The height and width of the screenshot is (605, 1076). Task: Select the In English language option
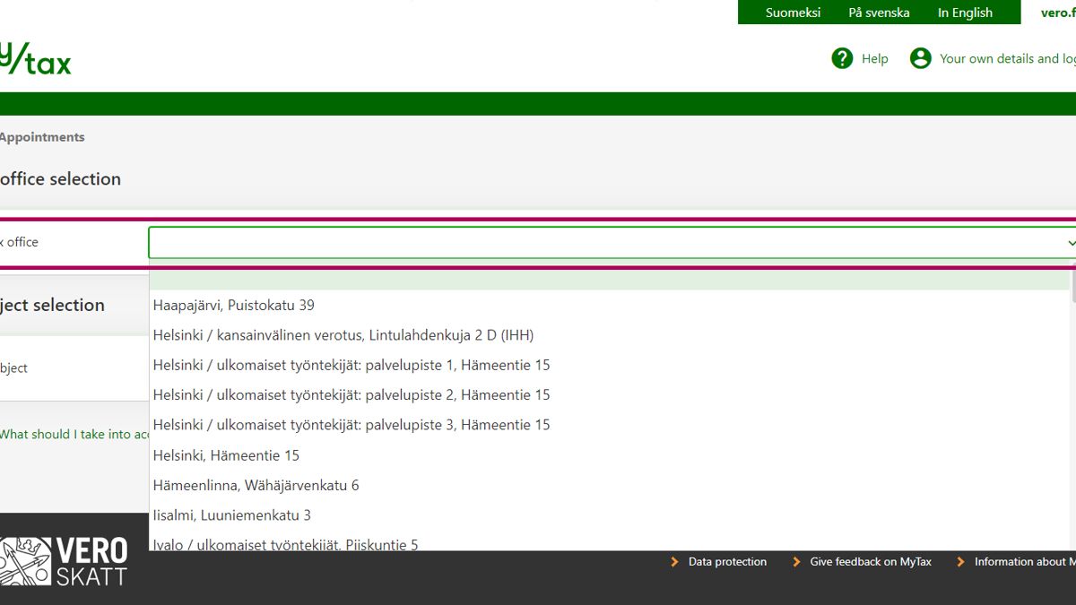click(x=965, y=13)
